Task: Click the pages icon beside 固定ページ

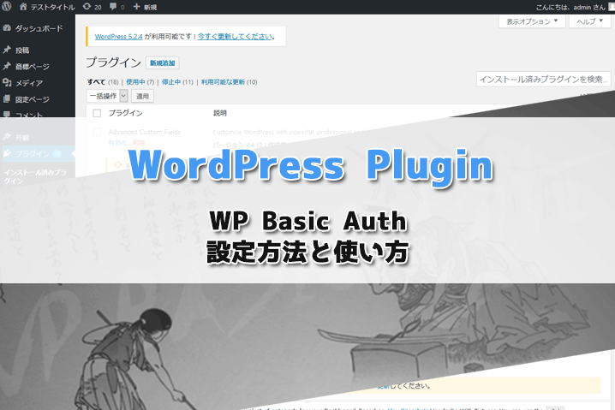Action: coord(7,98)
